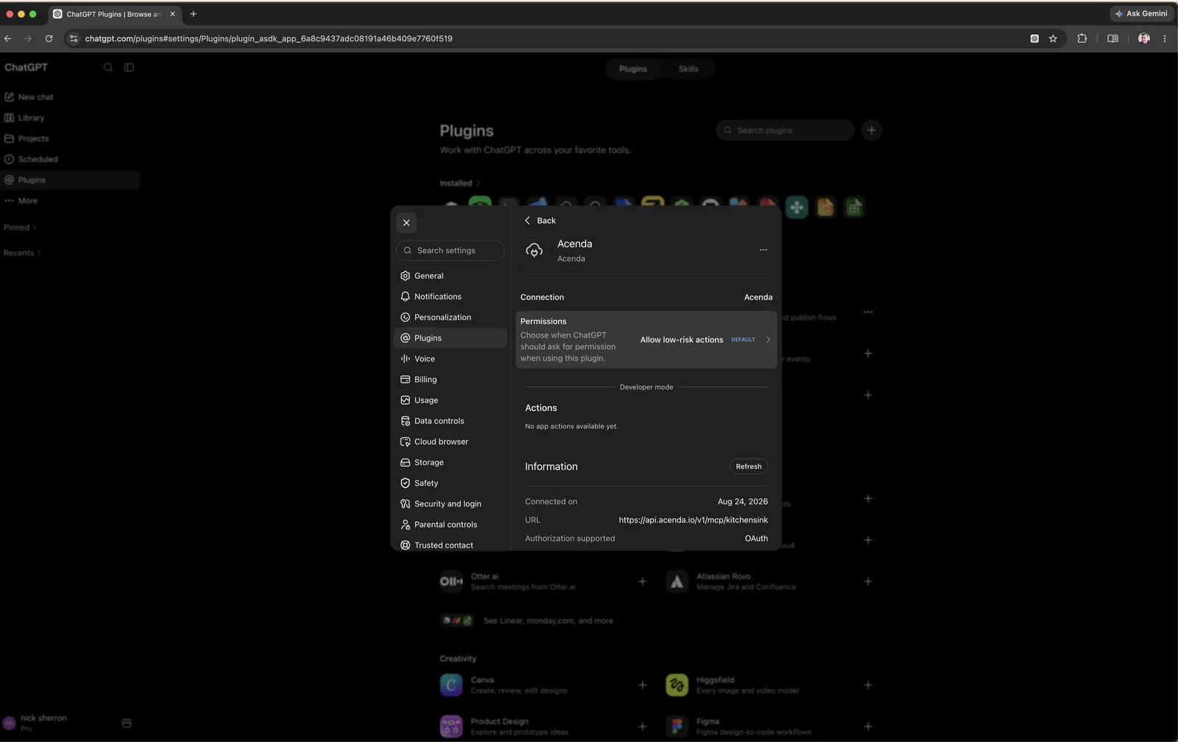
Task: Switch to the Plugins tab at page top
Action: (633, 68)
